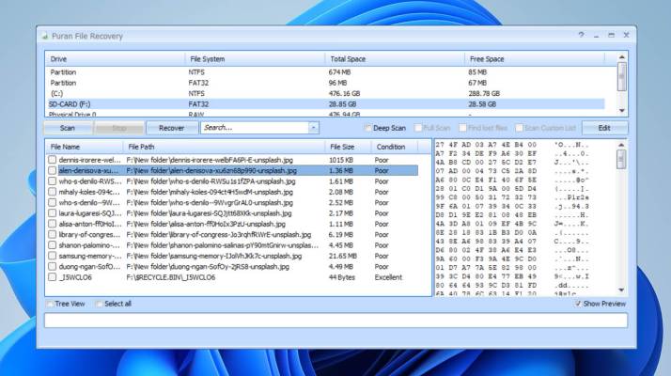
Task: Select shanon-palomino-salinas file path
Action: (223, 245)
